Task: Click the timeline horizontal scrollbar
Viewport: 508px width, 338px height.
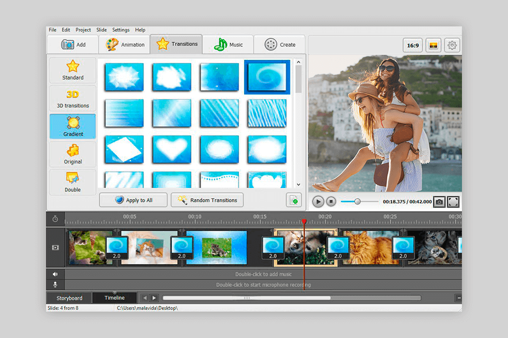Action: point(247,298)
